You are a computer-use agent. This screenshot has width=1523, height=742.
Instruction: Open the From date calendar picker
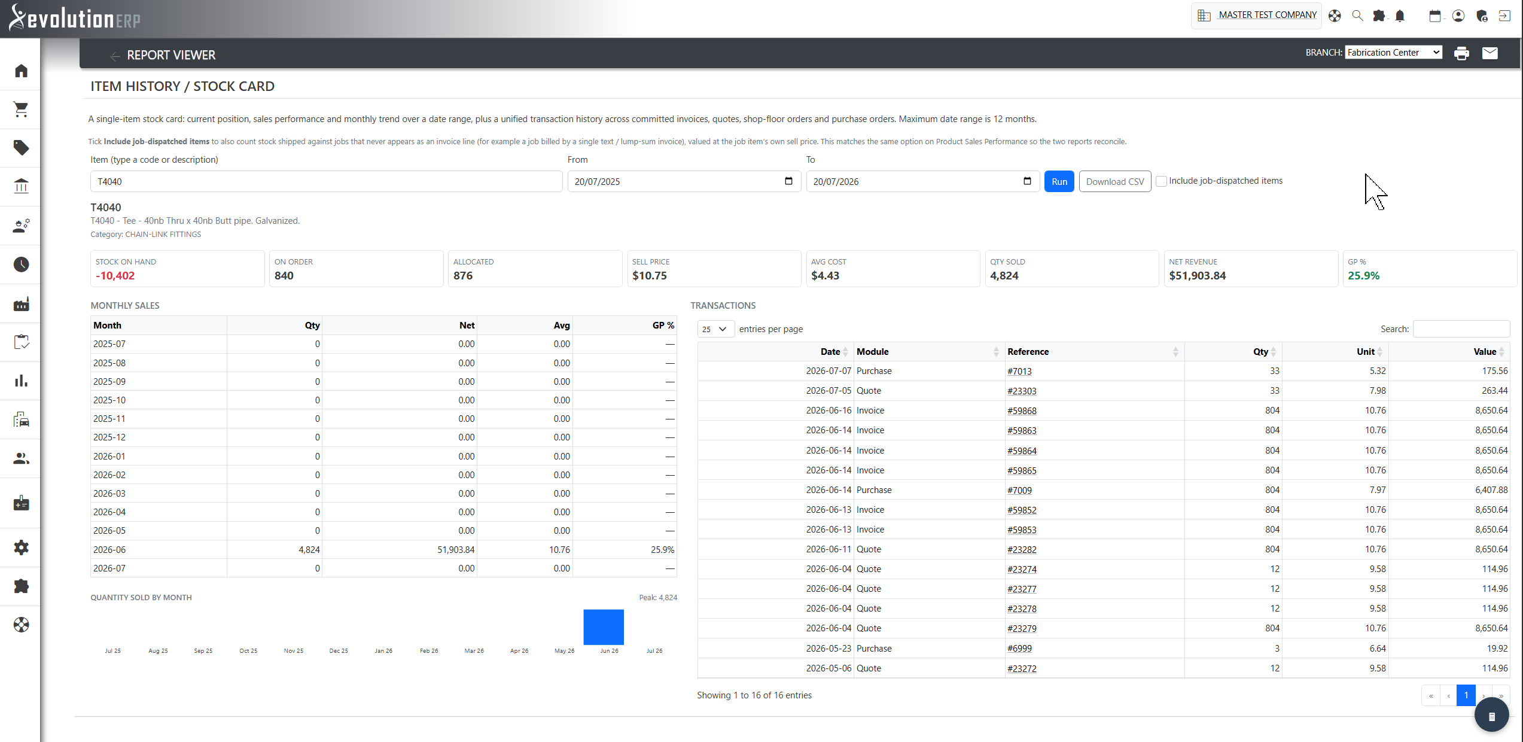pos(788,181)
